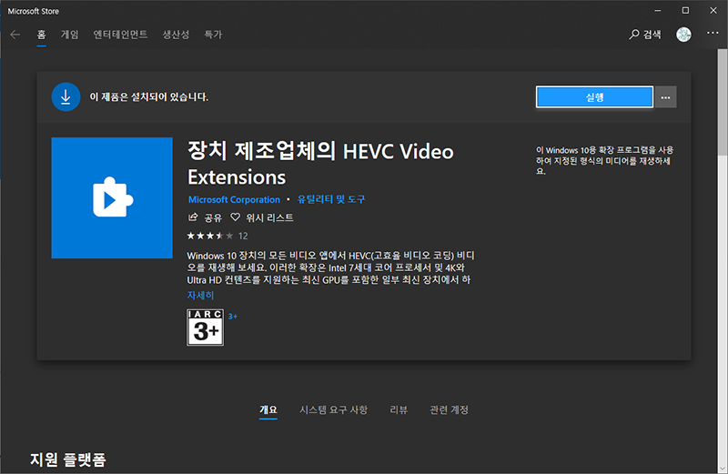Screen dimensions: 728x474
Task: Click the star rating with 12 reviews
Action: coord(217,236)
